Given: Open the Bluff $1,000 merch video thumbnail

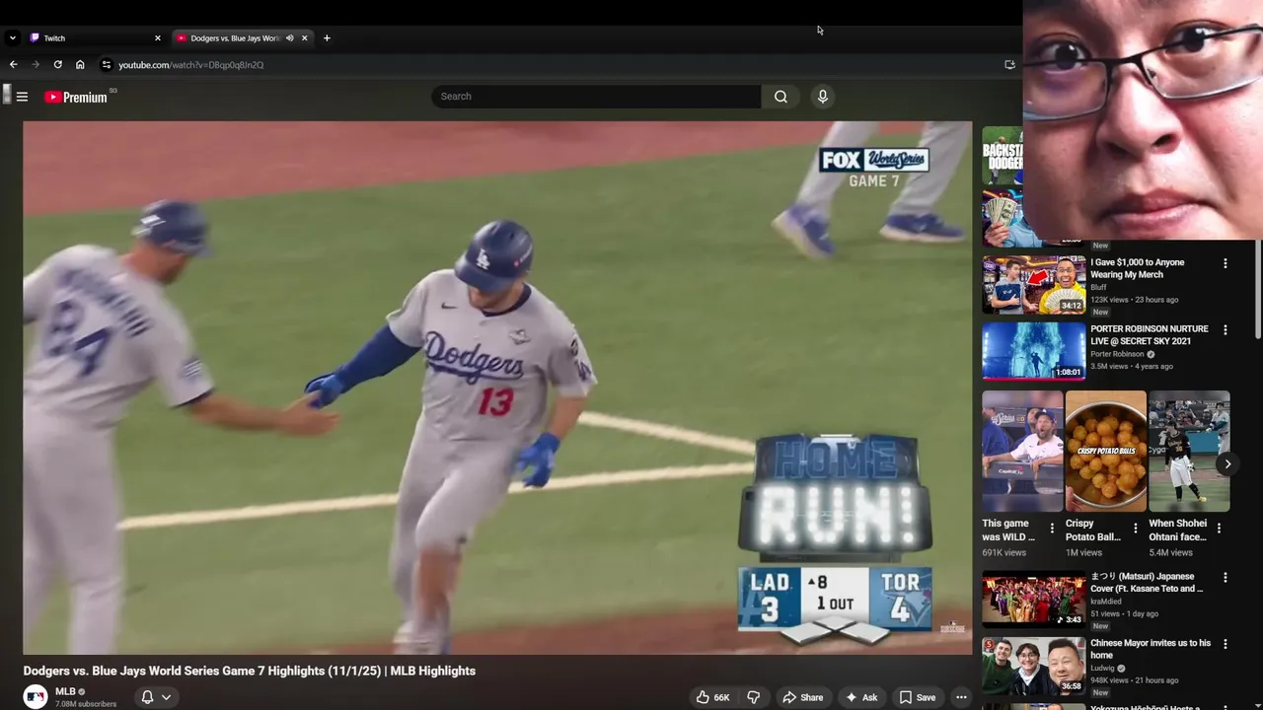Looking at the screenshot, I should [x=1033, y=285].
